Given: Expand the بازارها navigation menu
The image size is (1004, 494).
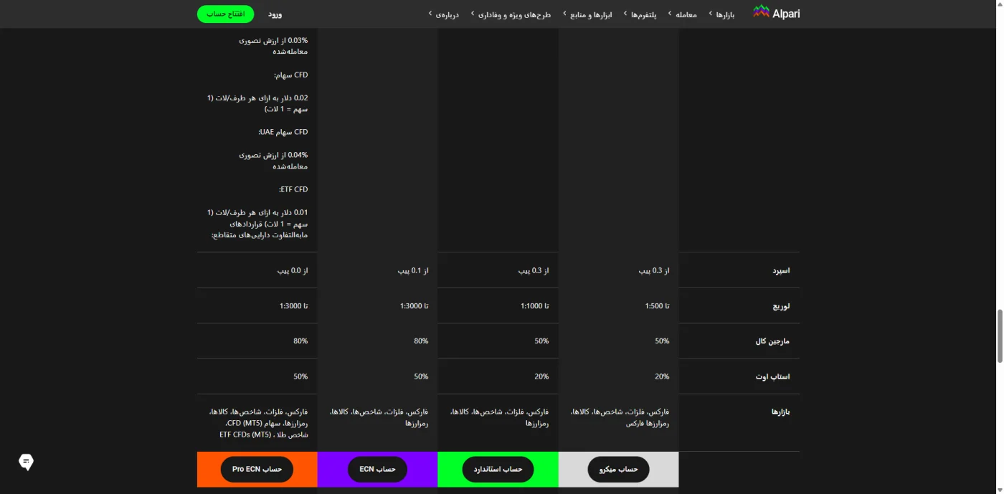Looking at the screenshot, I should [721, 14].
